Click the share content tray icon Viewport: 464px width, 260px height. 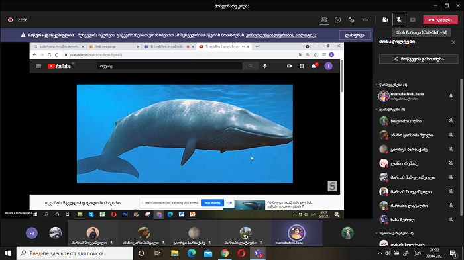(413, 20)
